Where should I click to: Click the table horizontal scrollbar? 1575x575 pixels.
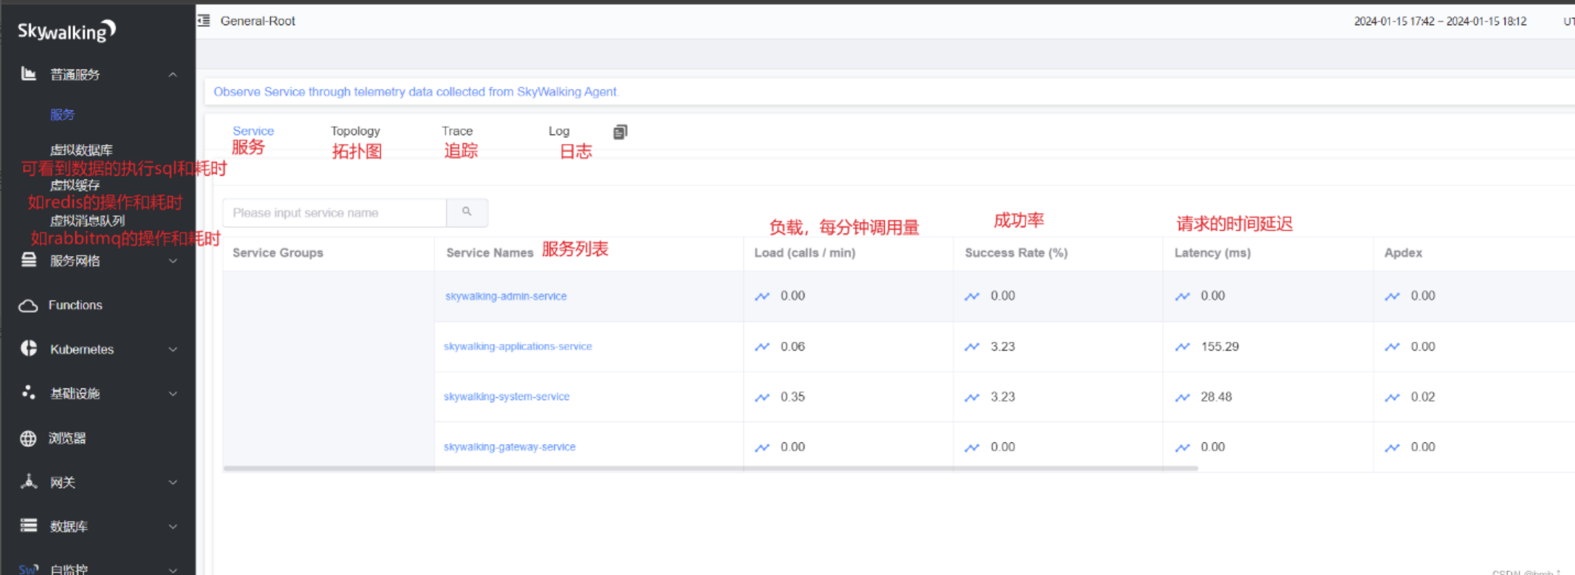pyautogui.click(x=710, y=469)
